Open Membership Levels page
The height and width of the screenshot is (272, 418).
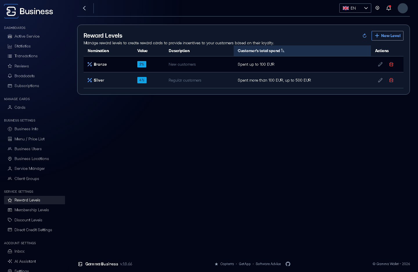(x=35, y=210)
